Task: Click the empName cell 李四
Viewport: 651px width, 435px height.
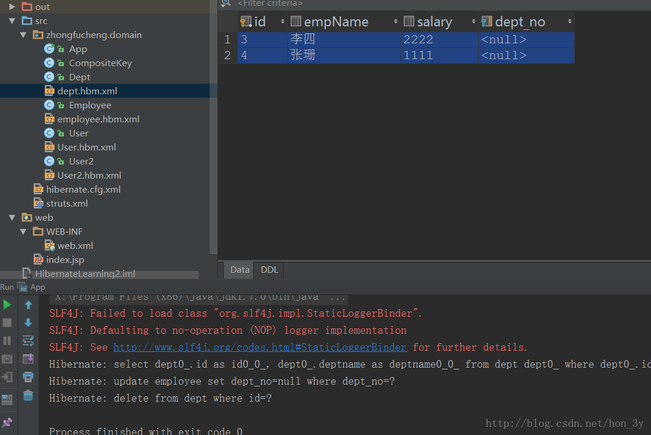Action: (344, 39)
